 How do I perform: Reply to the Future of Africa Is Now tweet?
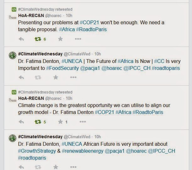pyautogui.click(x=21, y=77)
